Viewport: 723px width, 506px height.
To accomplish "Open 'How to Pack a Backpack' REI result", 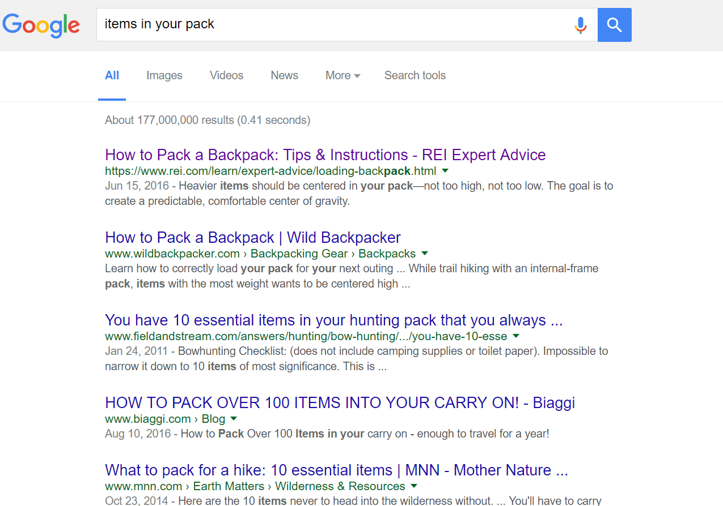I will click(x=325, y=155).
